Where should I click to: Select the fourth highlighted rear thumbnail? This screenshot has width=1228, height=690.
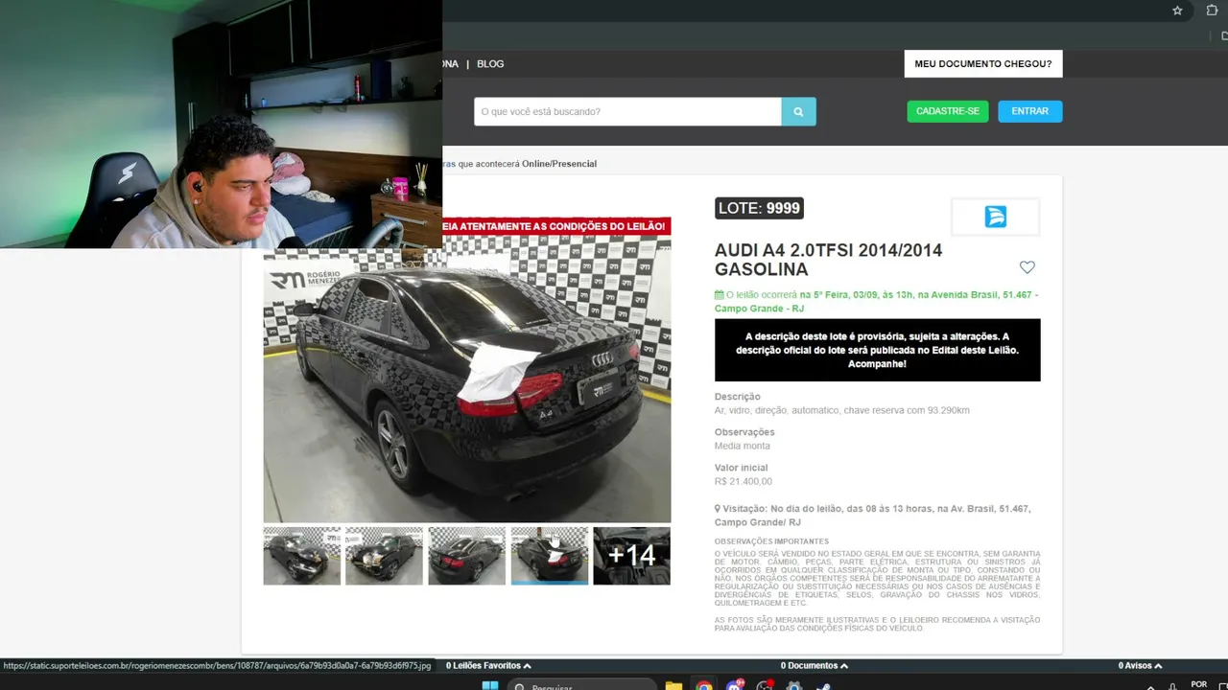[550, 556]
